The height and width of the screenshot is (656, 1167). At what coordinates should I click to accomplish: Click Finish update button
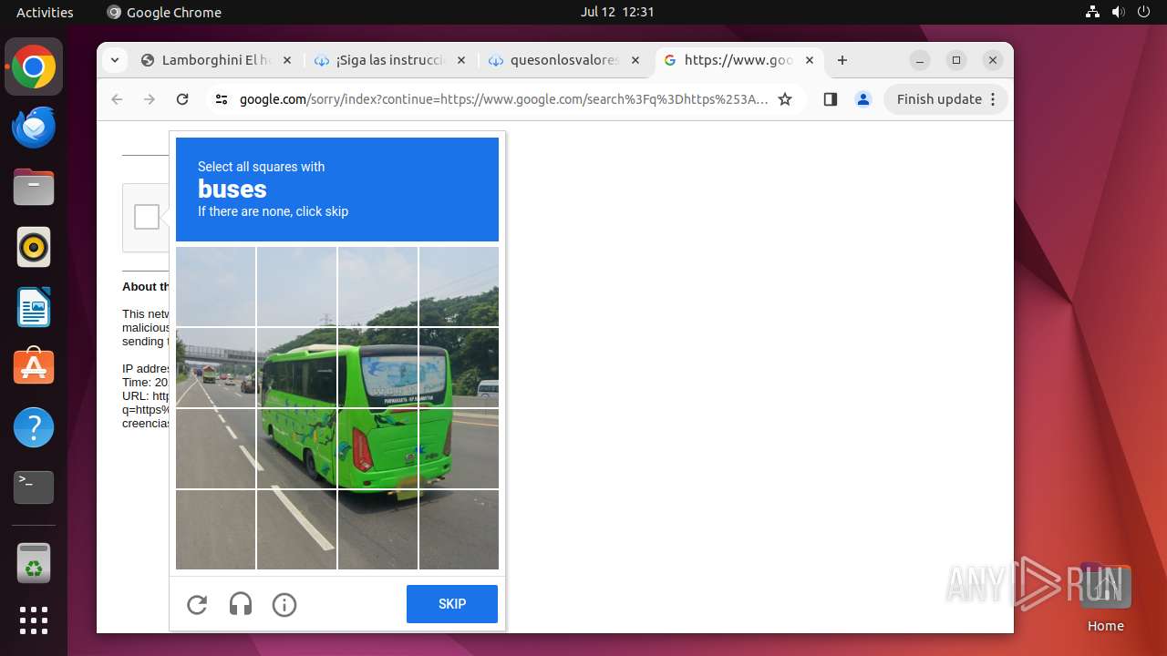(x=945, y=99)
